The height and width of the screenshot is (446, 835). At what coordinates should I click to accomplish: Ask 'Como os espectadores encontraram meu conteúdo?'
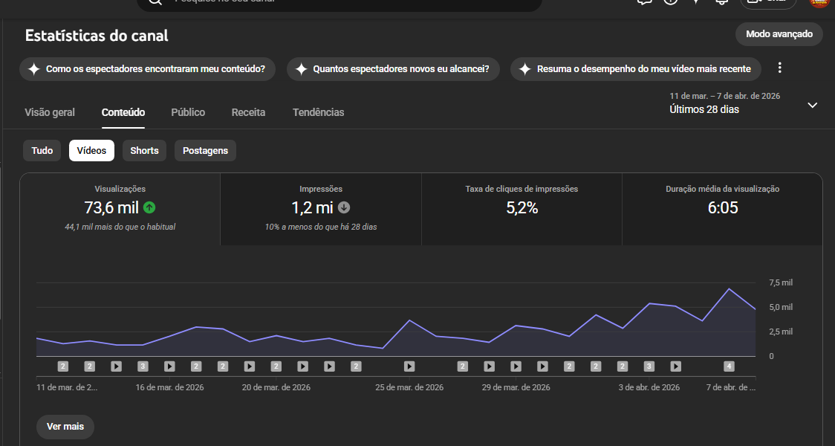148,69
